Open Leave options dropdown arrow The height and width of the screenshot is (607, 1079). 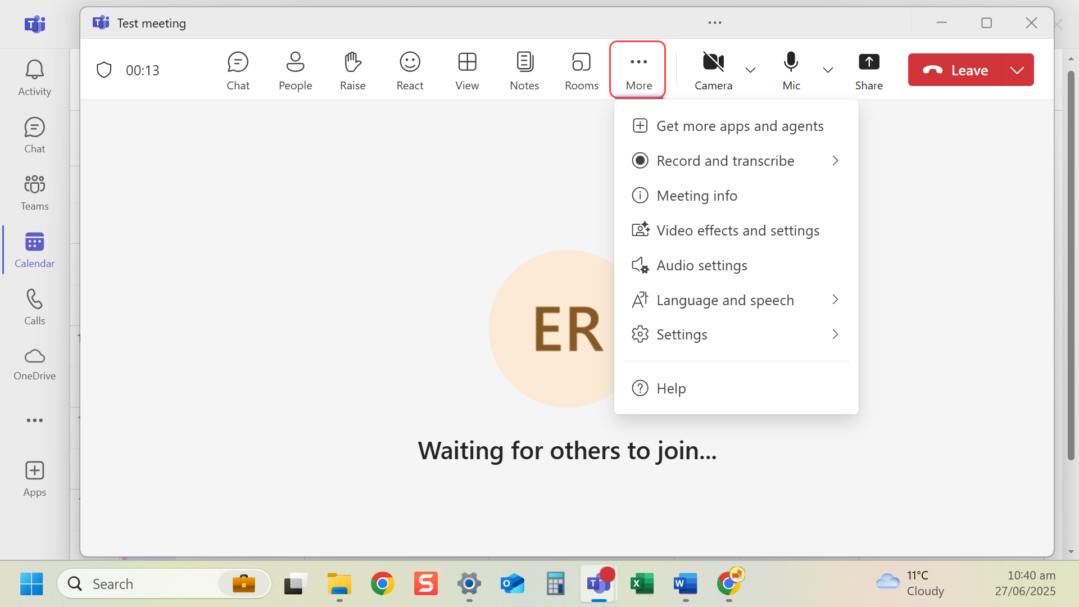pos(1017,70)
